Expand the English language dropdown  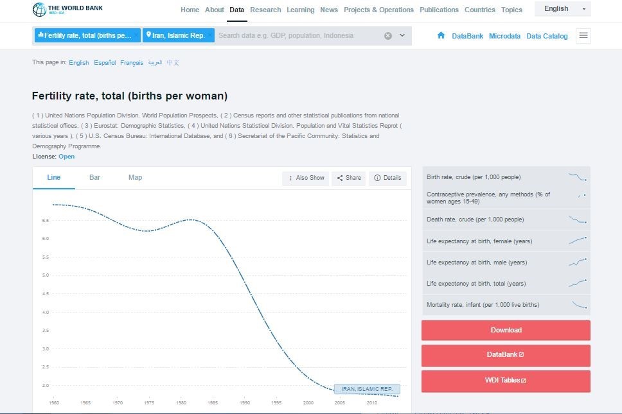coord(562,9)
